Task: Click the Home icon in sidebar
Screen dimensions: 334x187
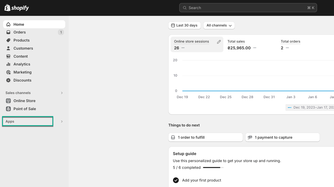Action: pyautogui.click(x=8, y=24)
